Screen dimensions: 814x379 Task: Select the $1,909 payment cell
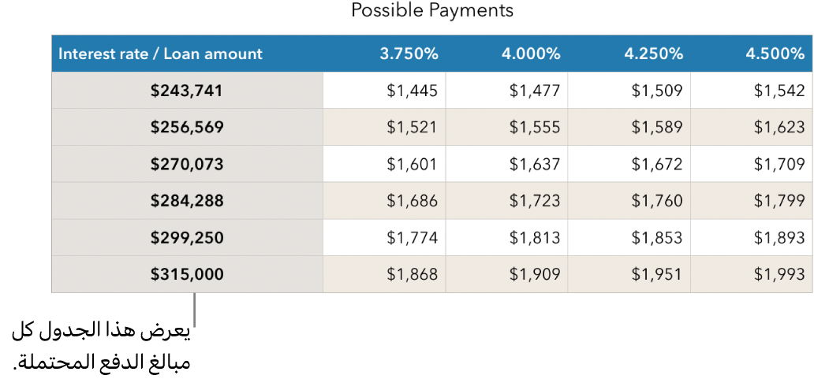[534, 275]
